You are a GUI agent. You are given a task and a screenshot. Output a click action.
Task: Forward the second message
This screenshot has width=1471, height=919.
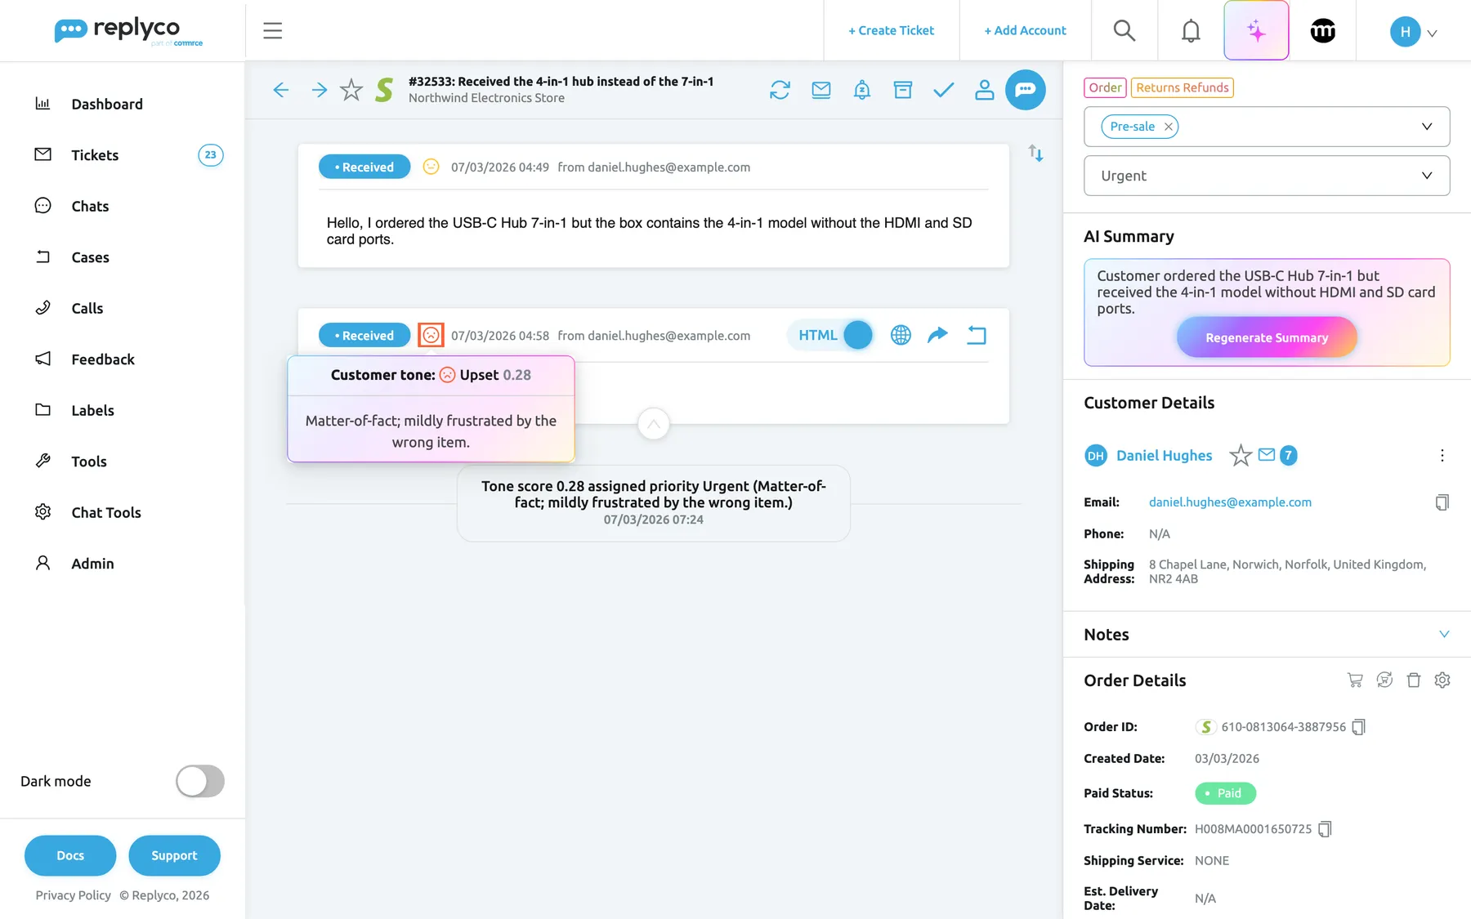click(938, 335)
